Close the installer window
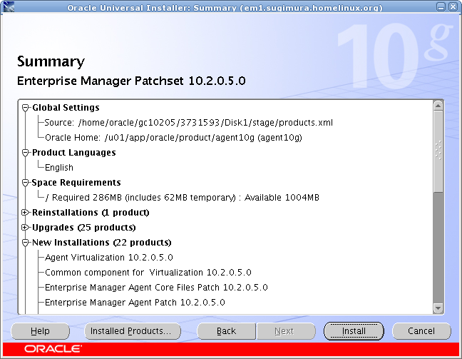The width and height of the screenshot is (462, 359). click(x=453, y=7)
